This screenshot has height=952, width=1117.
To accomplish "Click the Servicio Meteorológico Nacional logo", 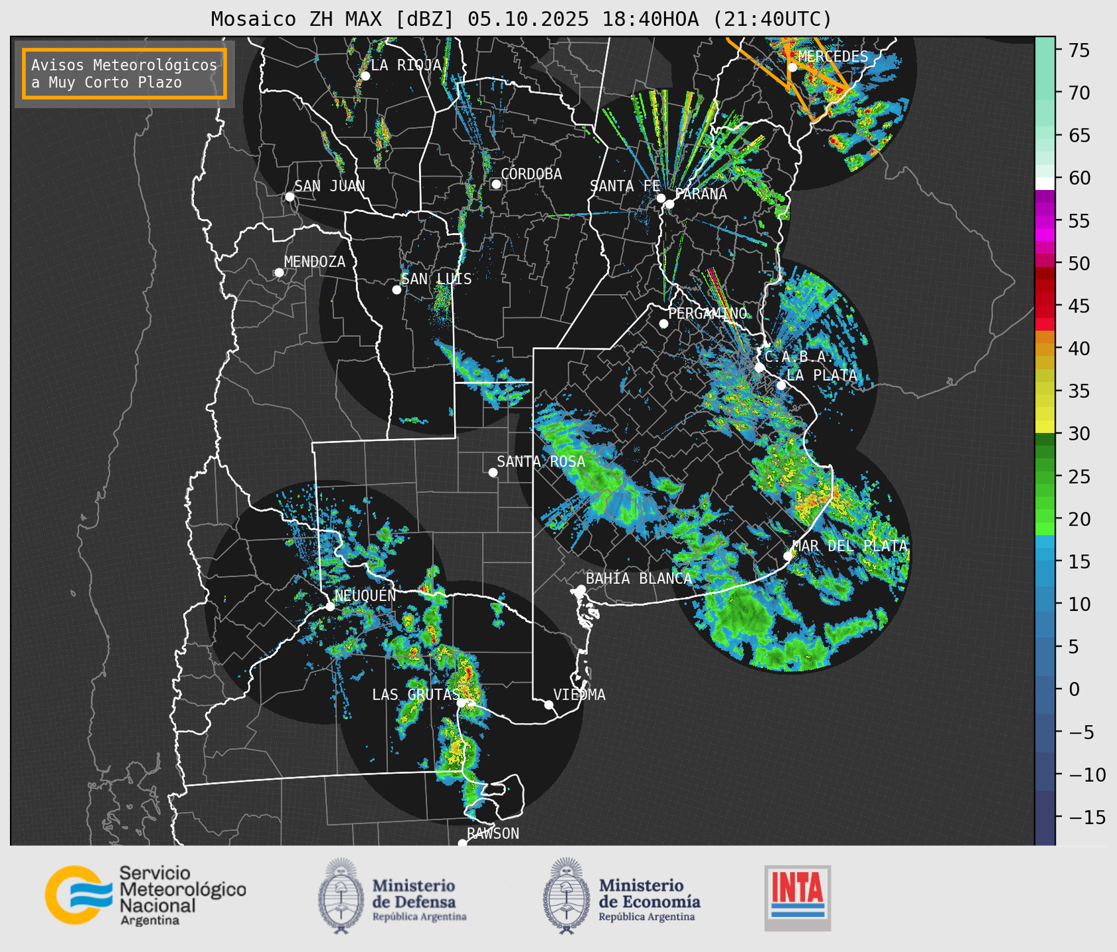I will pyautogui.click(x=146, y=895).
